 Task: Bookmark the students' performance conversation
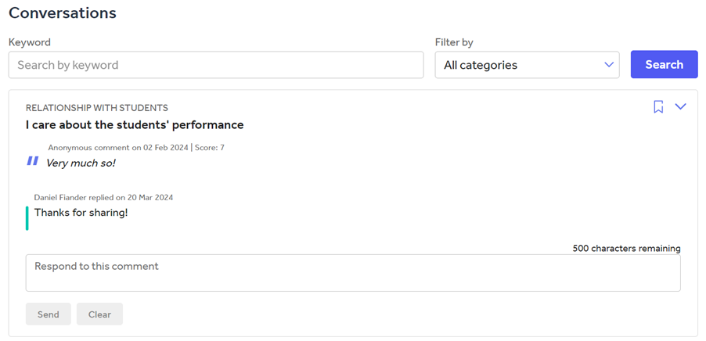658,107
